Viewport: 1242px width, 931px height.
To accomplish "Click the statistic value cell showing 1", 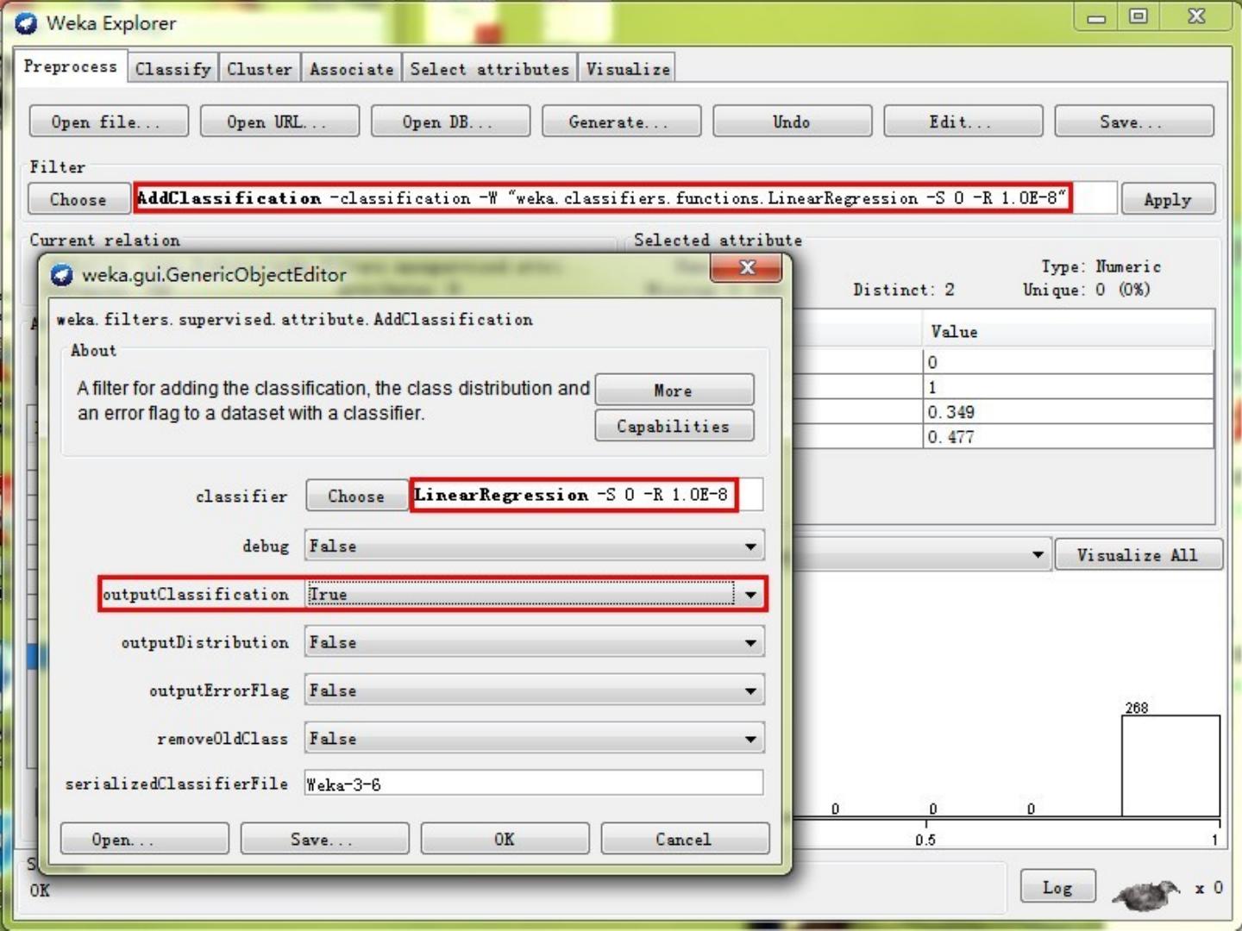I will point(1068,387).
